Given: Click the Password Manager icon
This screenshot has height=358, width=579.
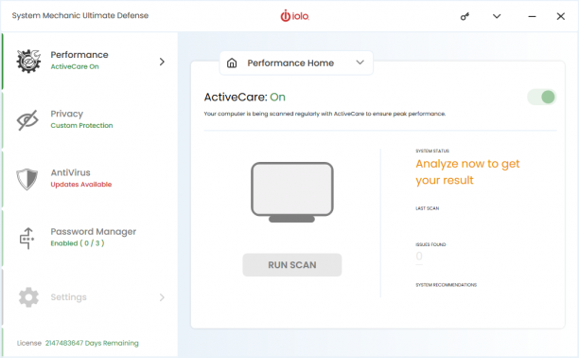Looking at the screenshot, I should pyautogui.click(x=26, y=238).
